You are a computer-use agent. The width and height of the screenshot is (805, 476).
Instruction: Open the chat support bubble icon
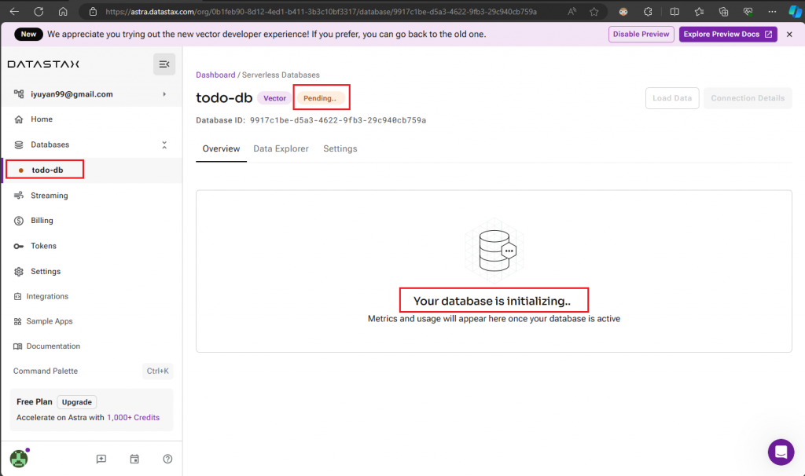point(781,452)
